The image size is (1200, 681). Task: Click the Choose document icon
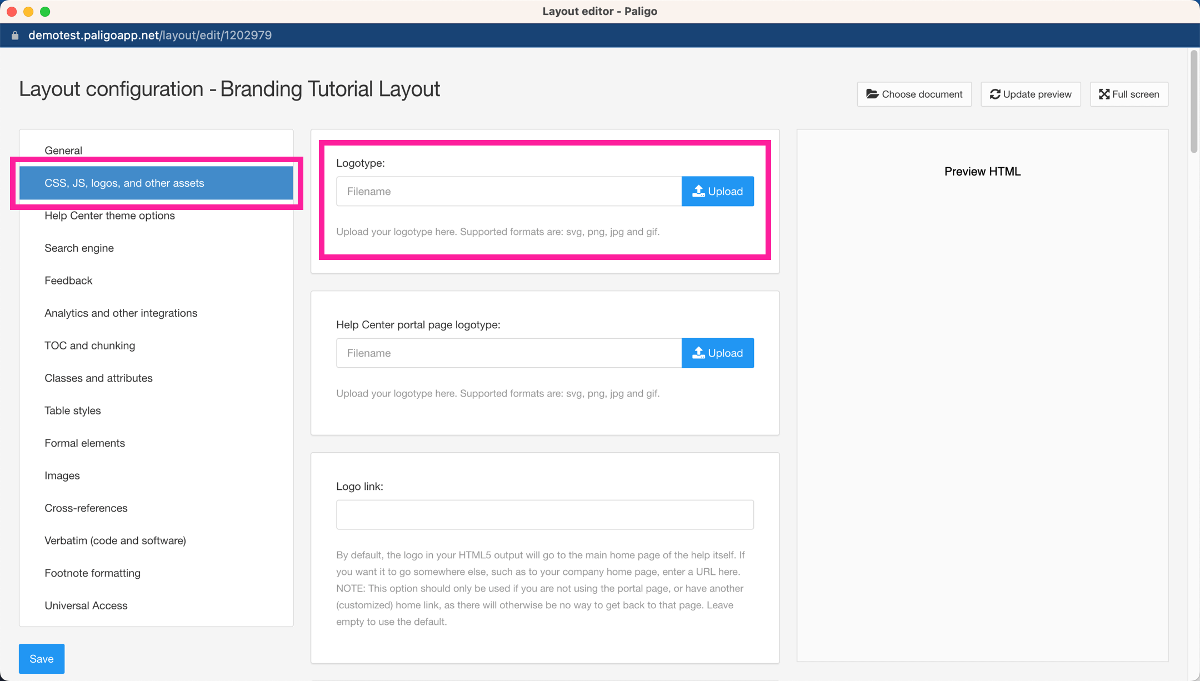point(871,93)
